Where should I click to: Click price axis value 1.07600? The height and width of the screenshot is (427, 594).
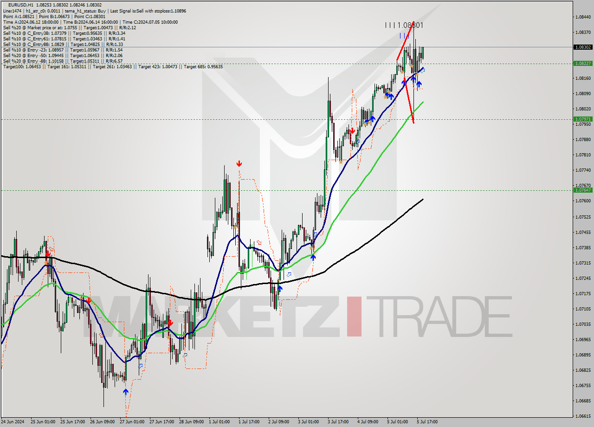583,201
